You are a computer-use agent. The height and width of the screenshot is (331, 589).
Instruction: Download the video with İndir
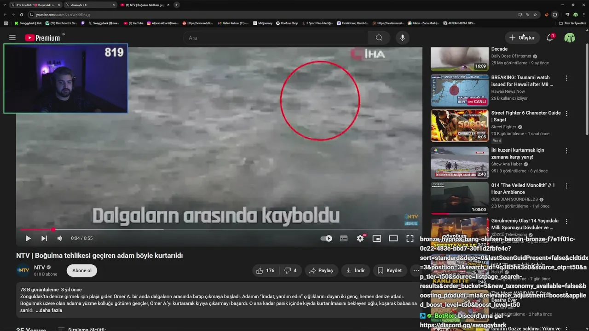[x=356, y=270]
